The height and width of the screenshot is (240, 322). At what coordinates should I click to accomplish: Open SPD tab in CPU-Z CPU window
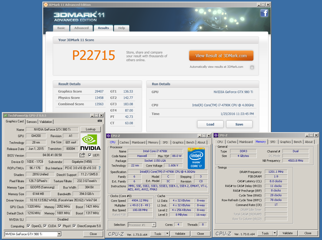pos(165,142)
